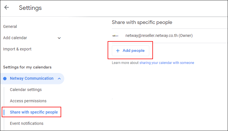228x131 pixels.
Task: Open Event notifications in the sidebar
Action: tap(27, 123)
